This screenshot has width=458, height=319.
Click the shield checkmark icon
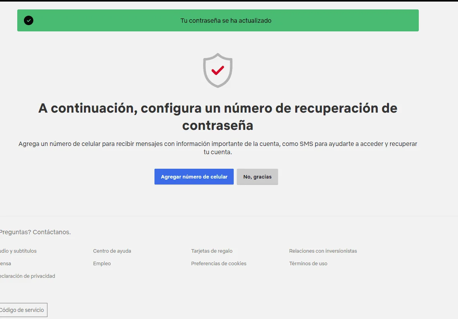pos(218,70)
